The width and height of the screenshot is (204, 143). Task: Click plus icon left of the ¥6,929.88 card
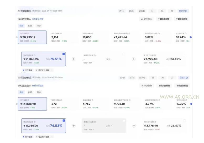pyautogui.click(x=134, y=59)
